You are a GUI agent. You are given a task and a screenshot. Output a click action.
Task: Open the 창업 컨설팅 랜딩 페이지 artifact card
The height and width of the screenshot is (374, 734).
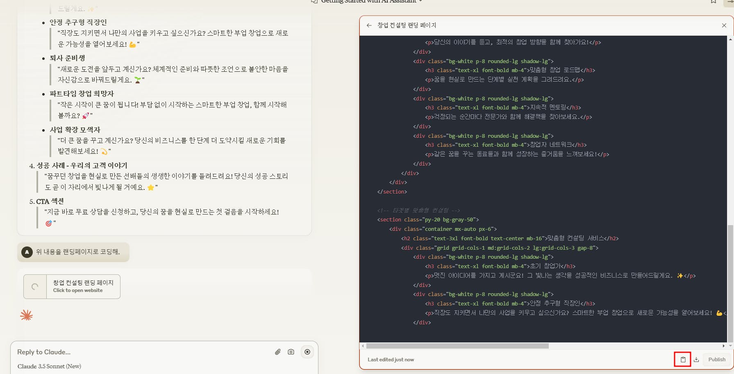point(72,287)
